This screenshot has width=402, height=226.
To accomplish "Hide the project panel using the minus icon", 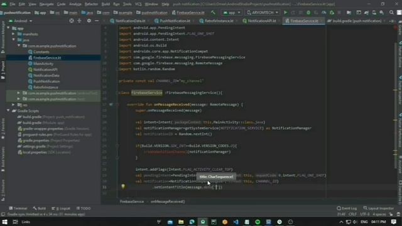I will tap(97, 21).
